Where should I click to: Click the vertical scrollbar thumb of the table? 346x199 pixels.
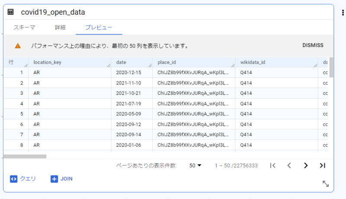(x=331, y=67)
